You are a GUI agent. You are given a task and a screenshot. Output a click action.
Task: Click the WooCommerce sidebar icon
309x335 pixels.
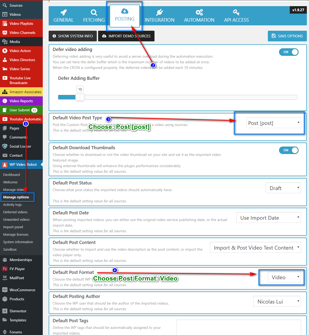[x=5, y=290]
